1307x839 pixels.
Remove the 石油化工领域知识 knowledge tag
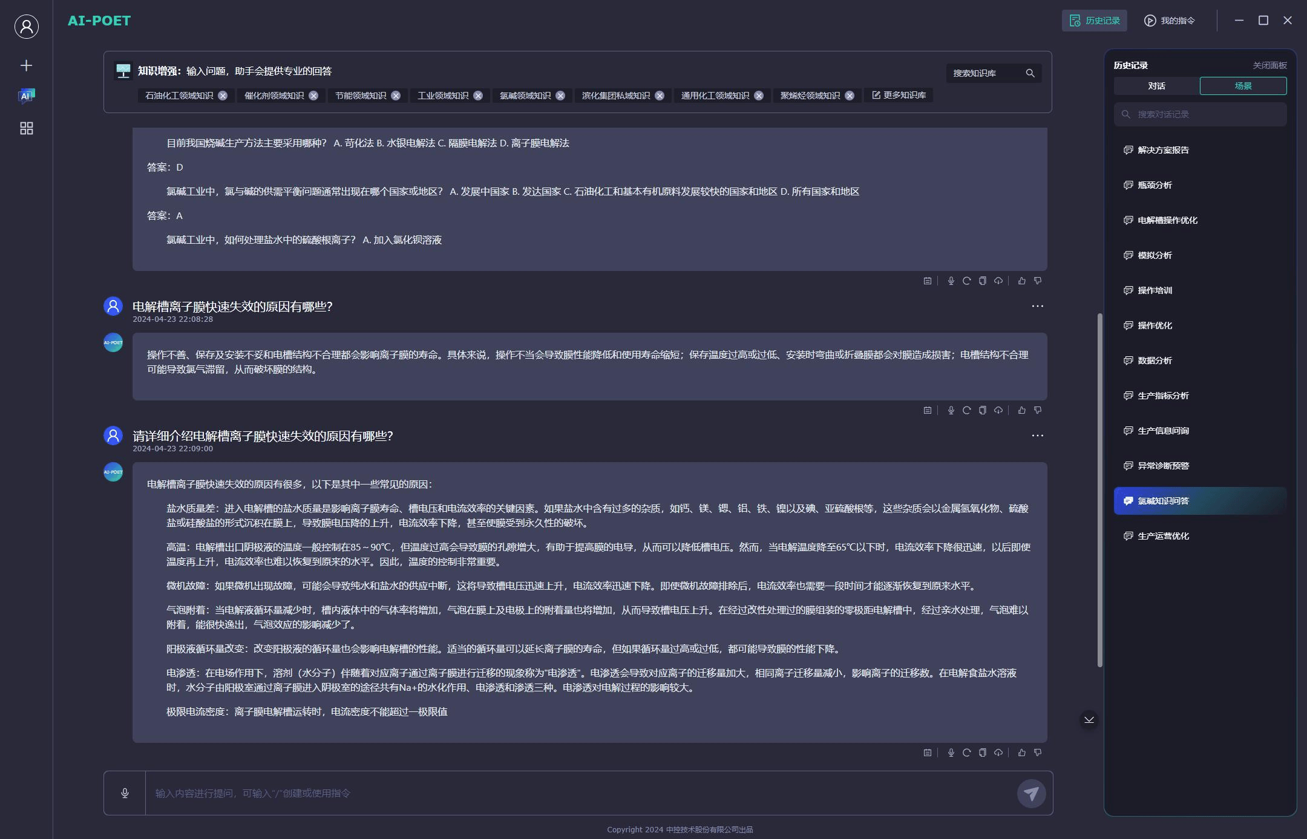click(x=223, y=95)
